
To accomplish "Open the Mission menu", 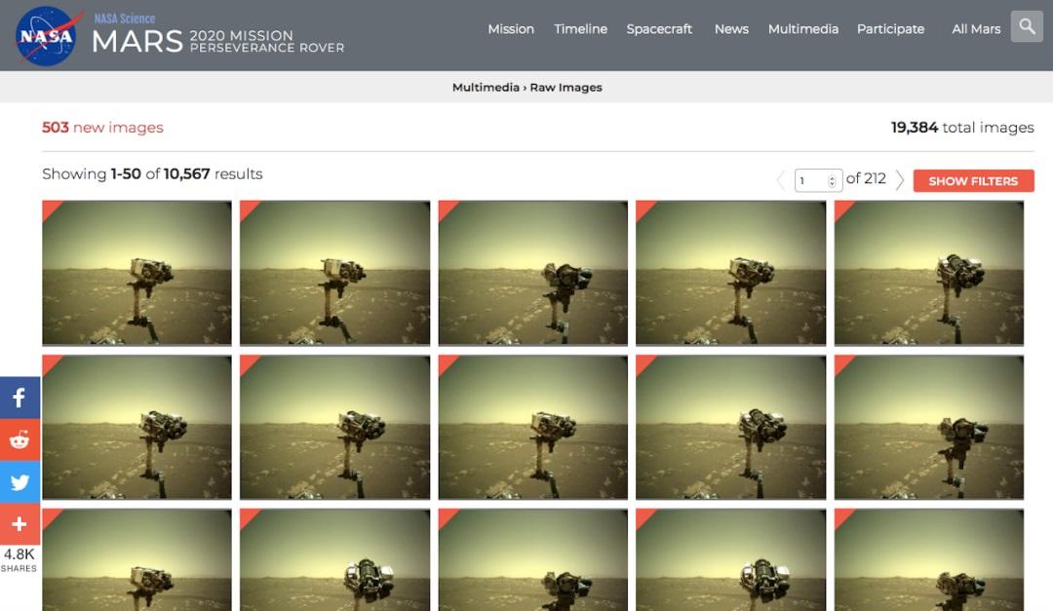I will (511, 29).
